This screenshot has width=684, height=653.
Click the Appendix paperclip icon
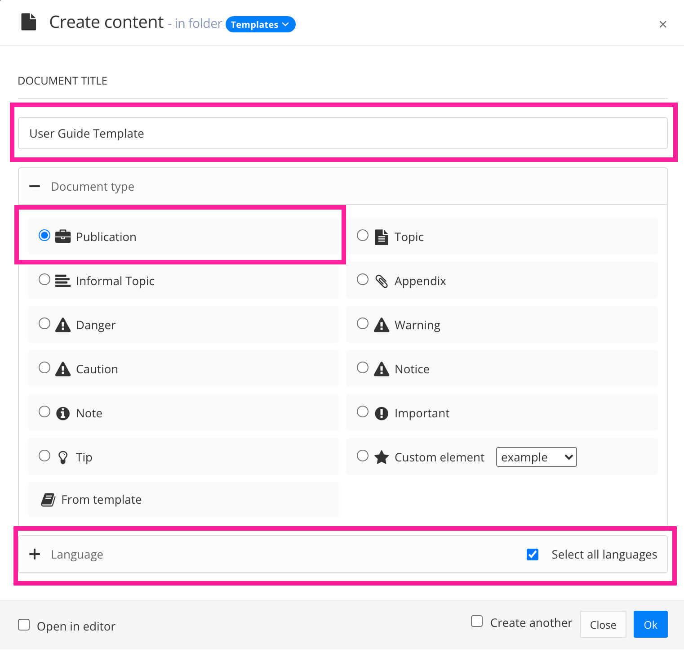tap(381, 280)
